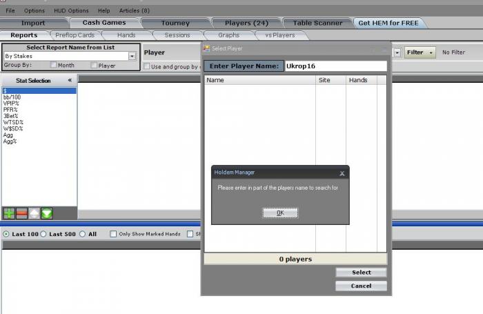The image size is (483, 314).
Task: Select the vs Players sub-tab
Action: pos(280,35)
